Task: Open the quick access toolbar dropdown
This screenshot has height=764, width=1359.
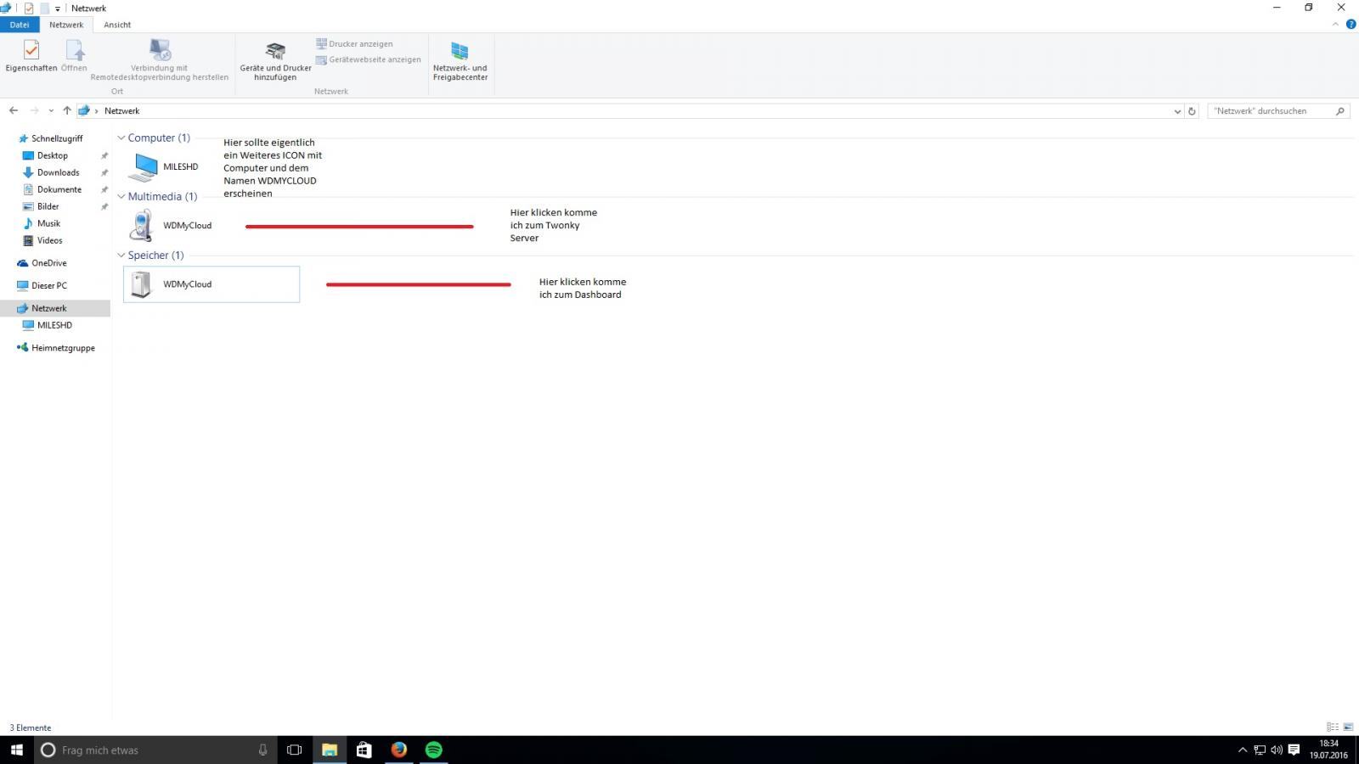Action: point(57,8)
